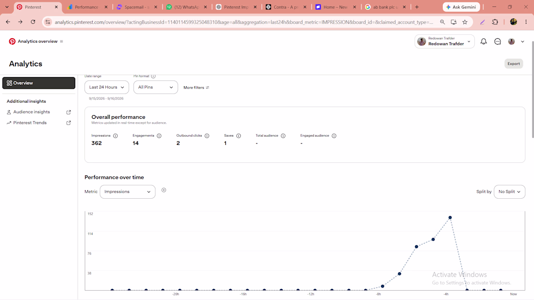Click the 14 engagements value
The height and width of the screenshot is (300, 534).
point(135,143)
